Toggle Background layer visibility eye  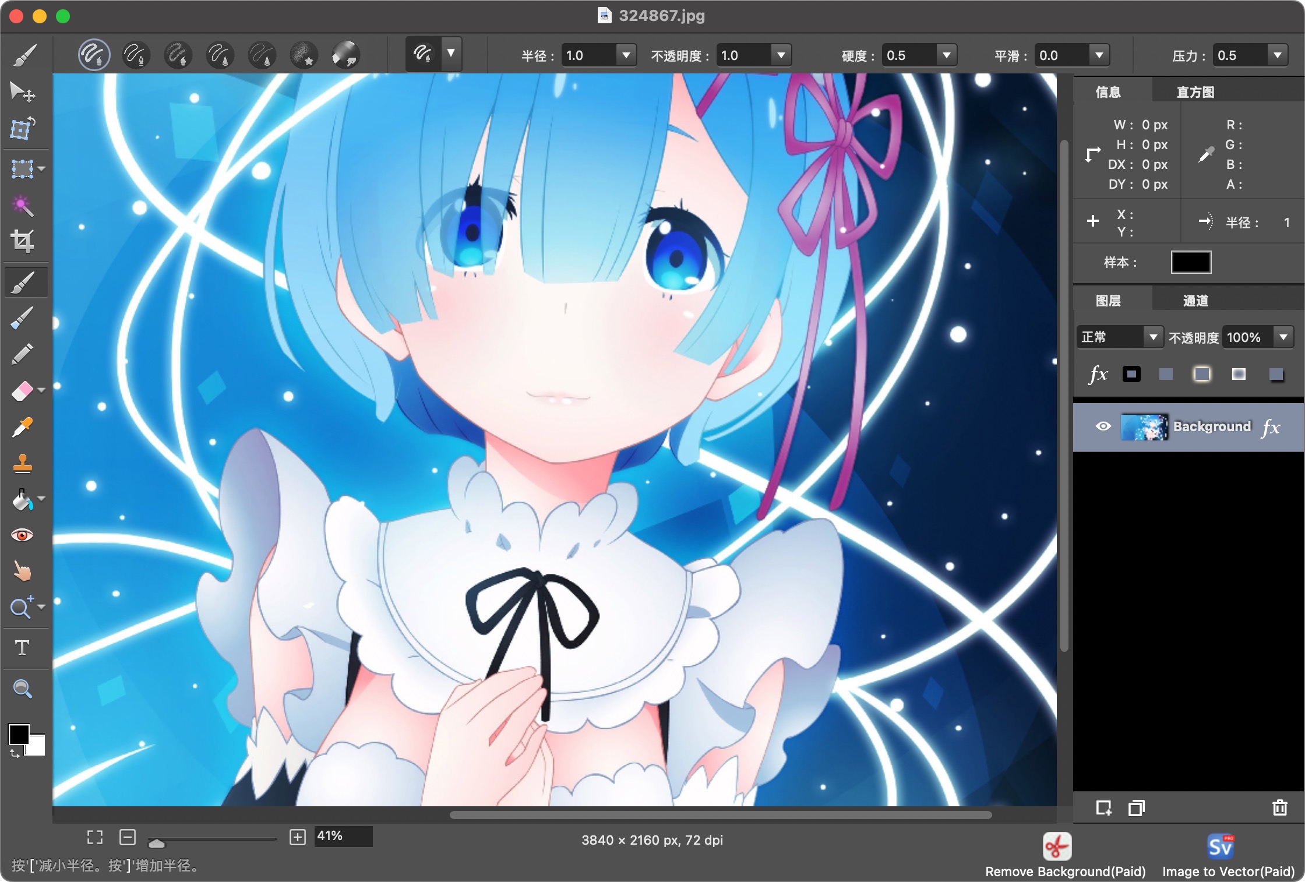[x=1103, y=426]
